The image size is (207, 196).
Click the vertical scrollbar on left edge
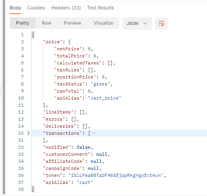point(4,98)
